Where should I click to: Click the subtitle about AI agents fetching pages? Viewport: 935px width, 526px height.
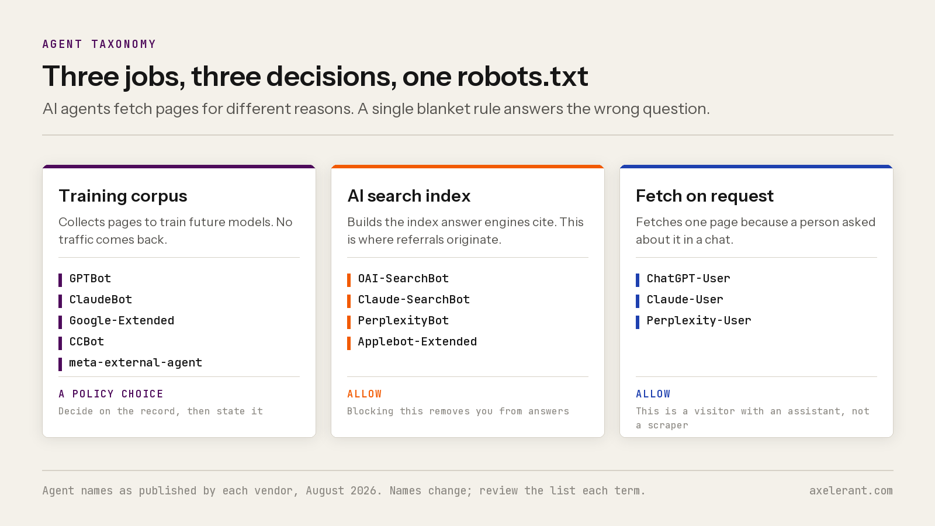click(x=376, y=109)
